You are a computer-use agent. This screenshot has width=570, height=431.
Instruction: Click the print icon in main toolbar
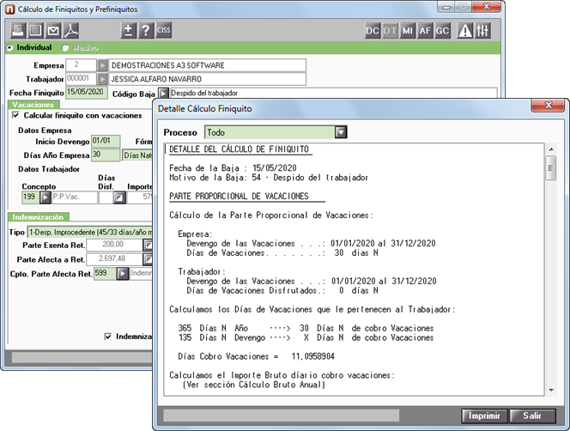coord(17,31)
